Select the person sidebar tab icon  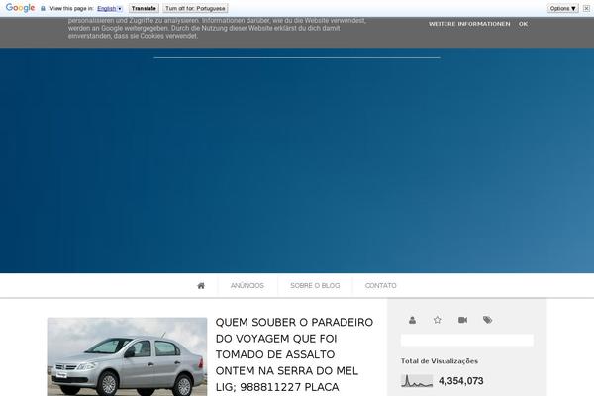[x=412, y=320]
